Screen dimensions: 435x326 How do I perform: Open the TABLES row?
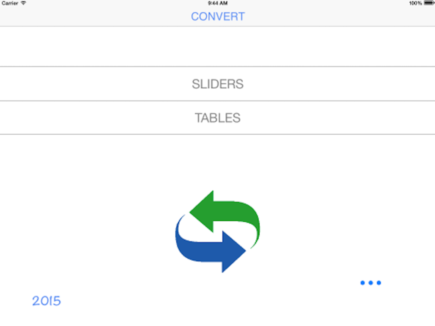pos(217,118)
